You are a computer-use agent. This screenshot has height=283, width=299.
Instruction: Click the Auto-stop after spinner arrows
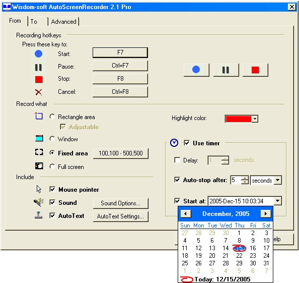pyautogui.click(x=245, y=180)
